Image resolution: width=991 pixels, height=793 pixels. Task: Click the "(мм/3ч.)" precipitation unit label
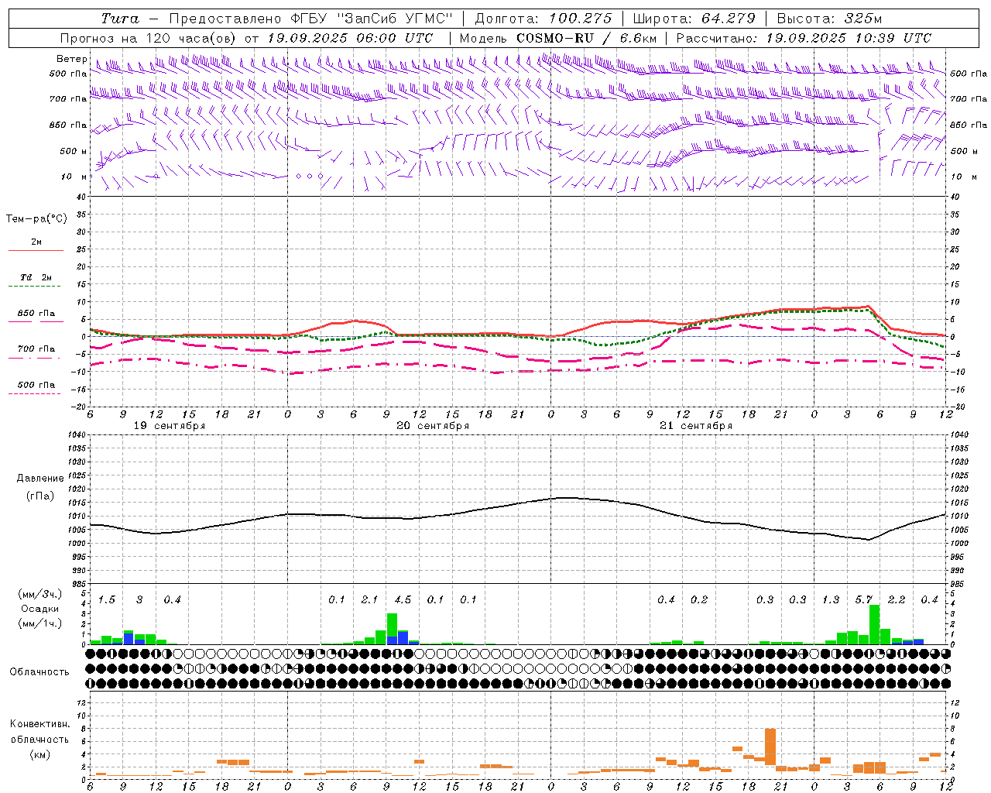[x=40, y=595]
